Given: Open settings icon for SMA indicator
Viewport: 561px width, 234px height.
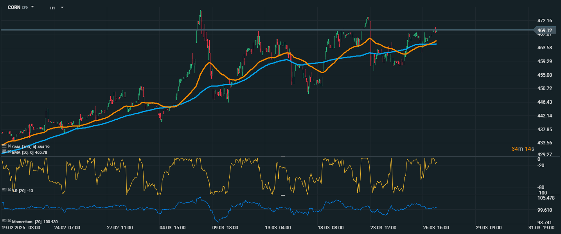Looking at the screenshot, I should coord(4,146).
